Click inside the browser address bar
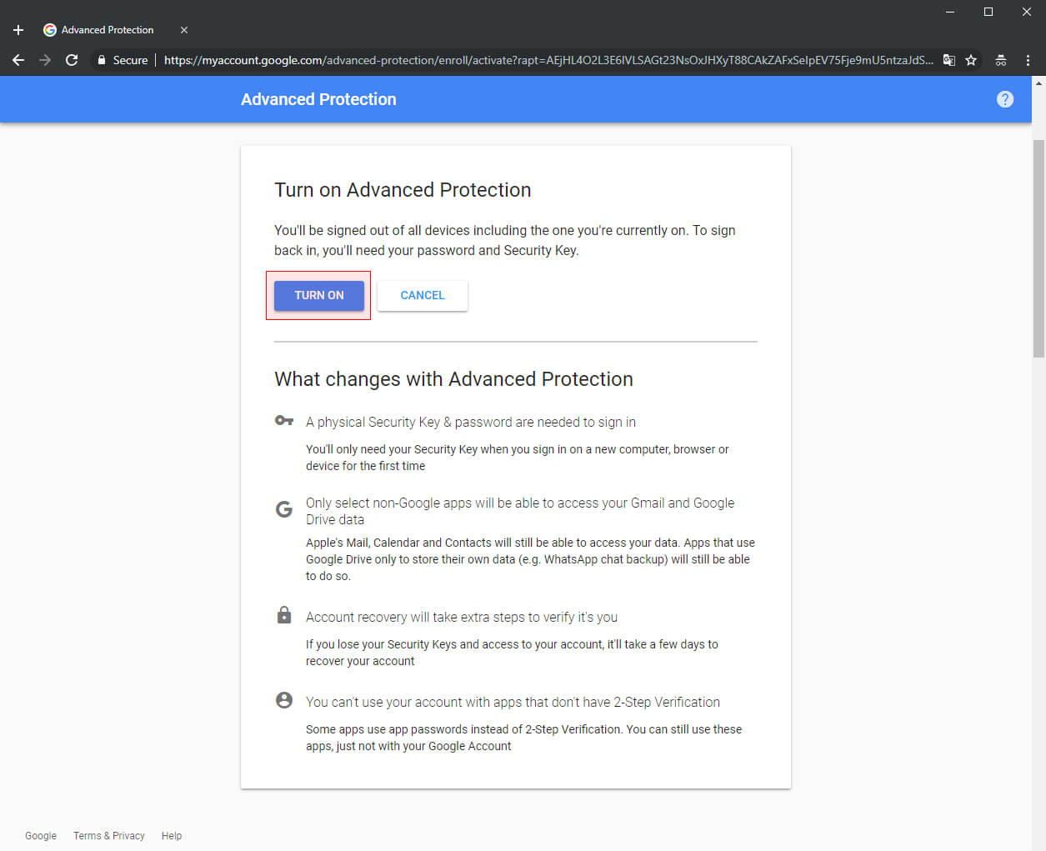The height and width of the screenshot is (851, 1046). click(x=500, y=60)
